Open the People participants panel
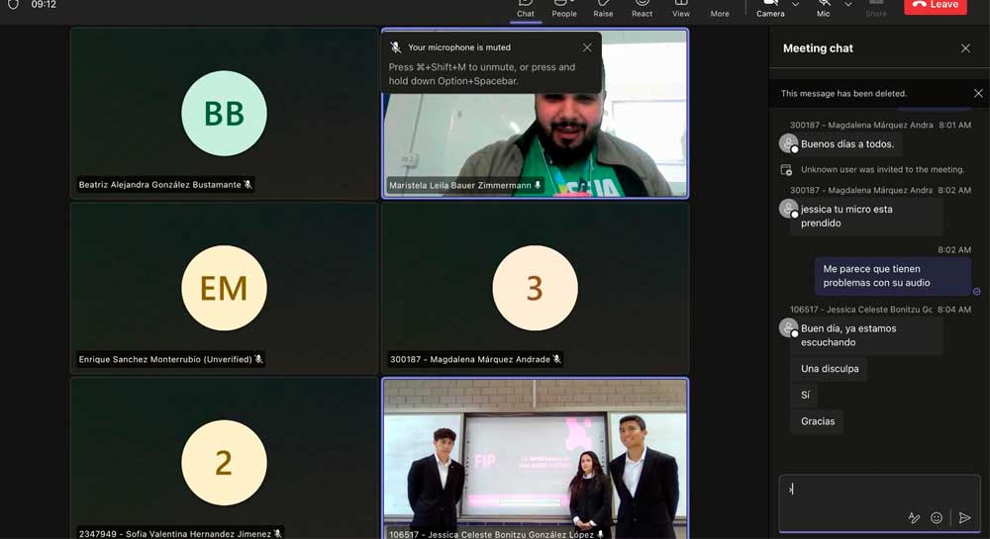 tap(564, 6)
